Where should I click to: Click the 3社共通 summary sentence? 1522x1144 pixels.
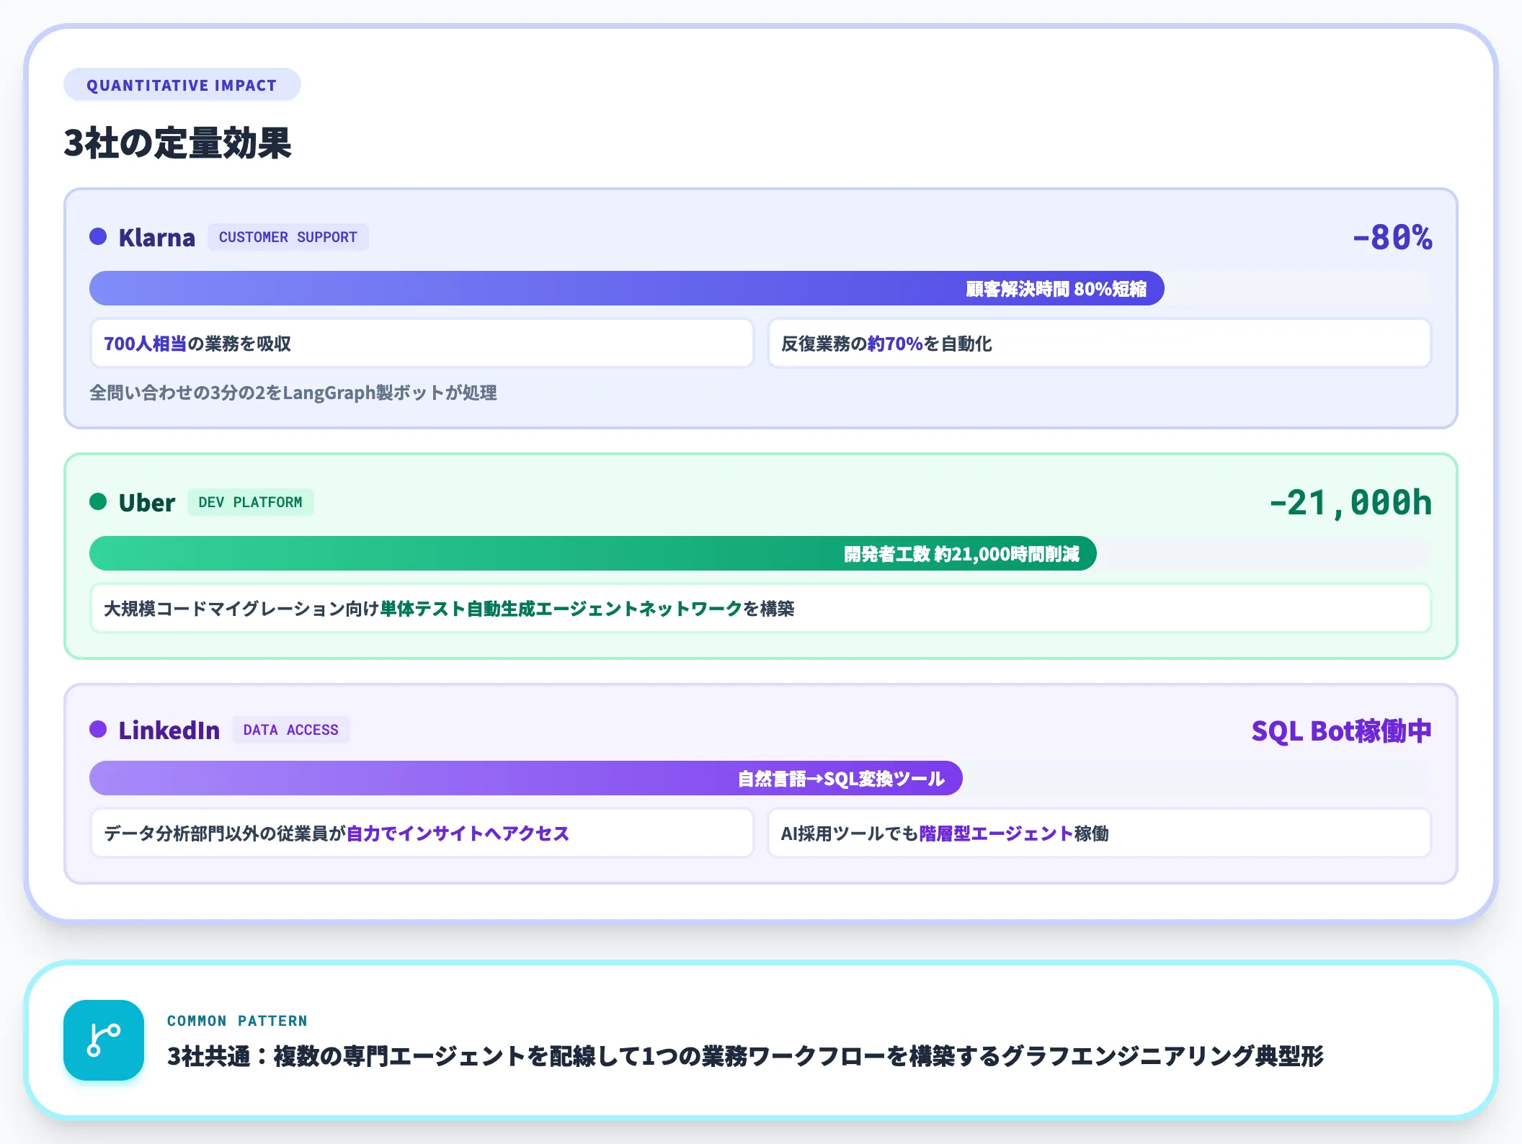[745, 1056]
